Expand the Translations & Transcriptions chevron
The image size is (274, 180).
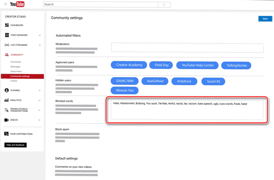[x=39, y=110]
